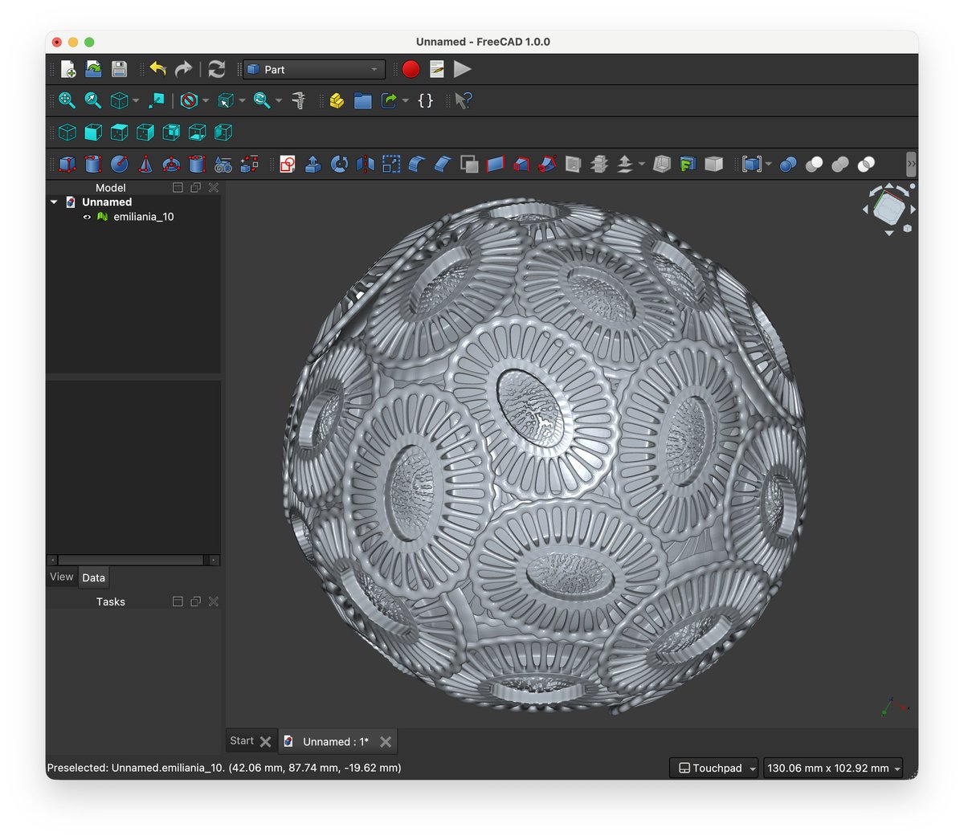Fit the selection in the view
This screenshot has width=964, height=840.
[x=93, y=100]
